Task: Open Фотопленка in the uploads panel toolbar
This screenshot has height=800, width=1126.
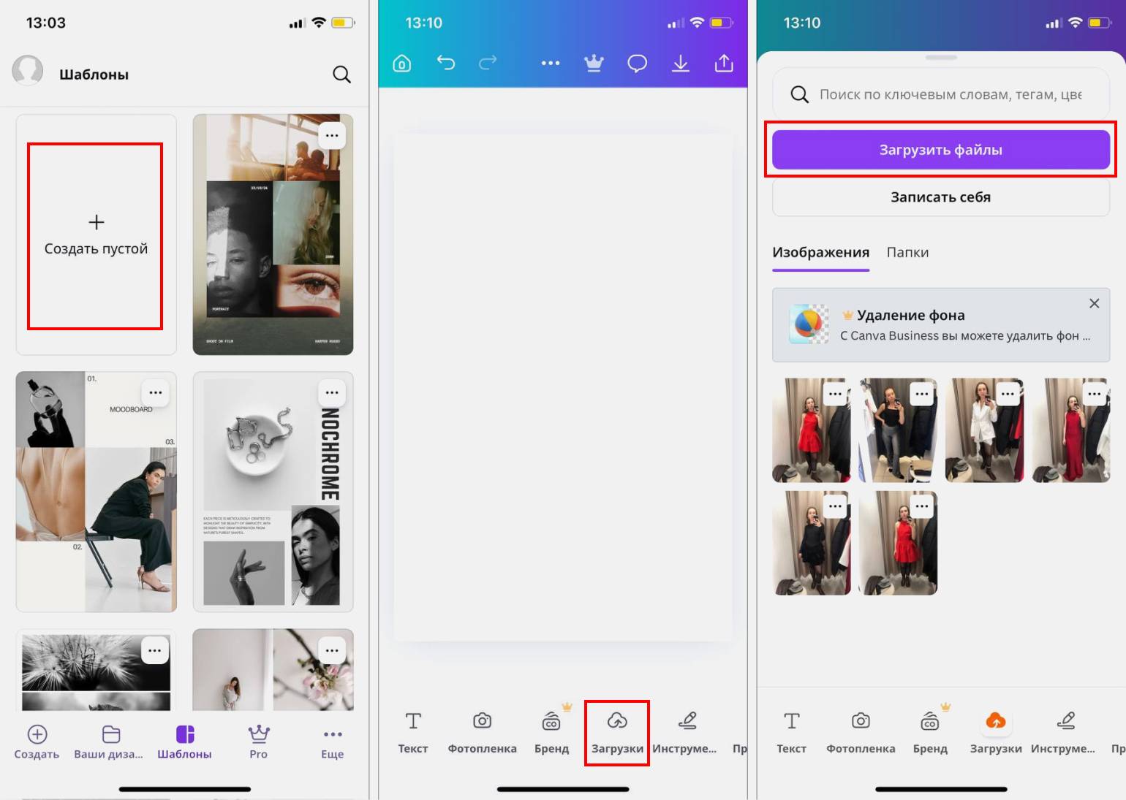Action: (861, 732)
